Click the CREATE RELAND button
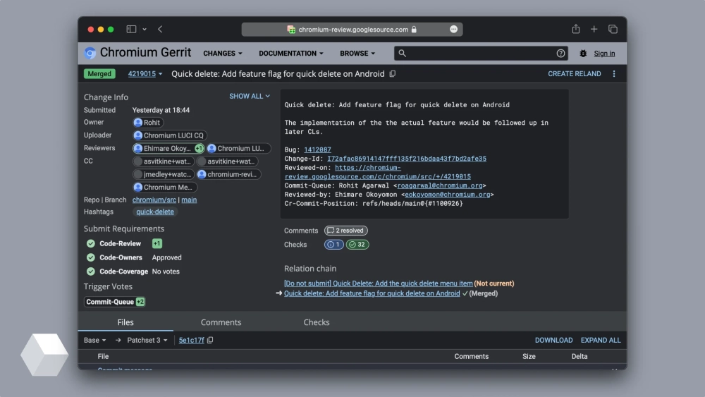 [x=574, y=74]
